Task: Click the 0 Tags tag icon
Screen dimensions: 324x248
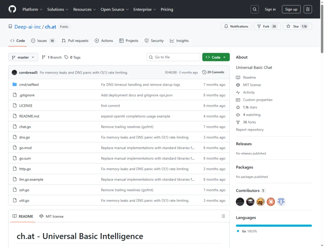Action: [66, 57]
